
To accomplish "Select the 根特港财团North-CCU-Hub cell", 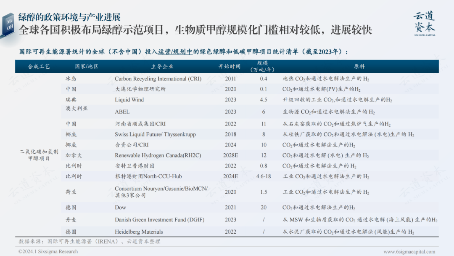I will [148, 176].
